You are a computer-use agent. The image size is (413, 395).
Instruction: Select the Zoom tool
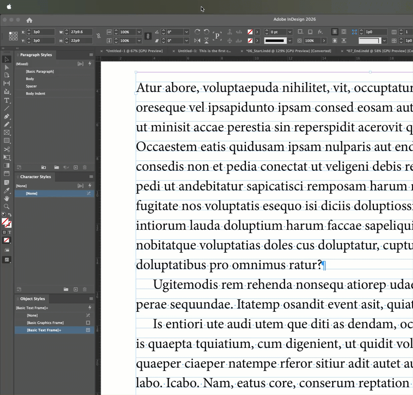pyautogui.click(x=7, y=207)
